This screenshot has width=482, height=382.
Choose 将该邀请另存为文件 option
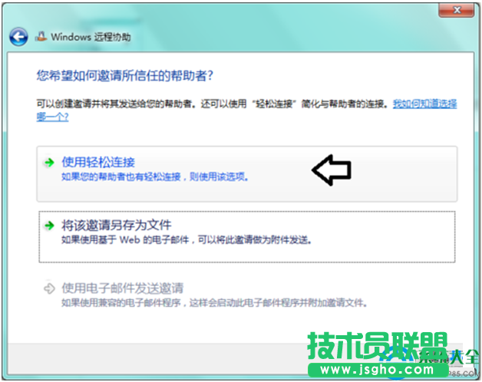pyautogui.click(x=247, y=236)
